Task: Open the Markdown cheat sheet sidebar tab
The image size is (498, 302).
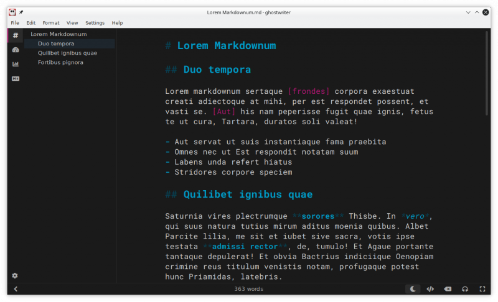Action: pyautogui.click(x=15, y=78)
